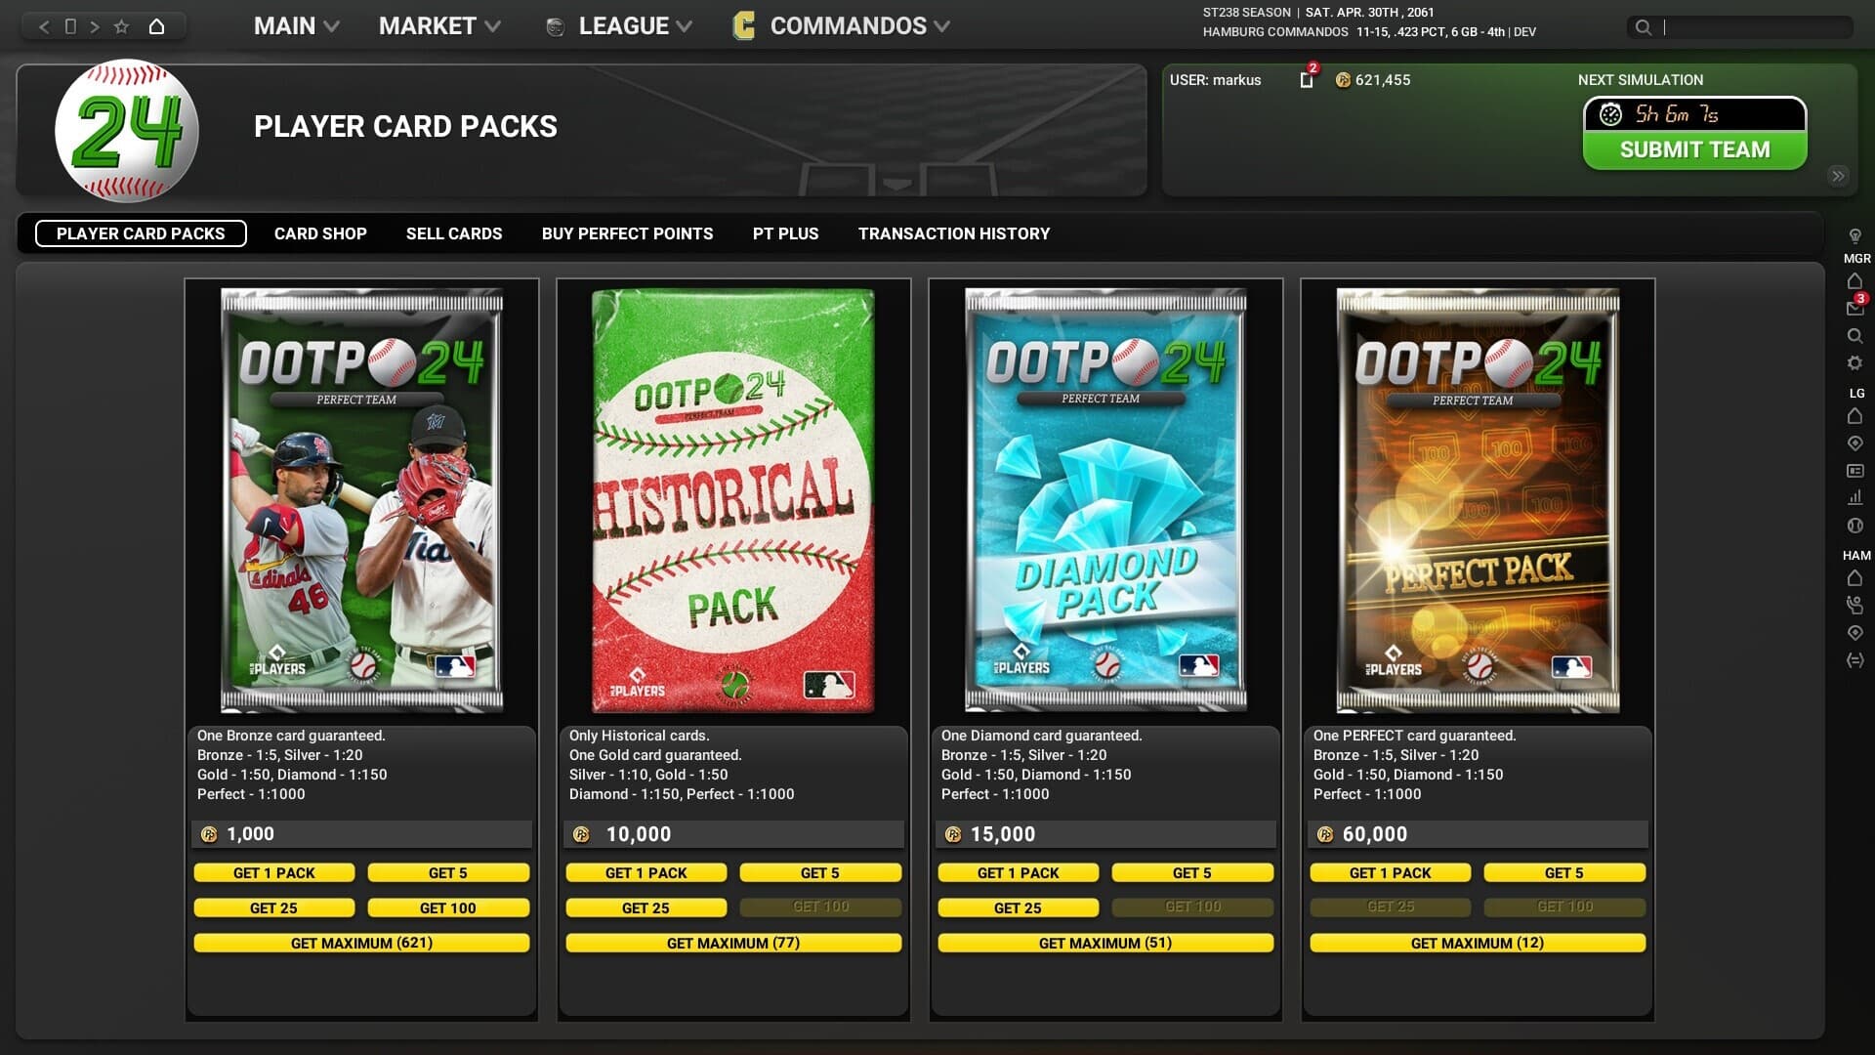Image resolution: width=1875 pixels, height=1055 pixels.
Task: Open the TRANSACTION HISTORY tab
Action: point(953,233)
